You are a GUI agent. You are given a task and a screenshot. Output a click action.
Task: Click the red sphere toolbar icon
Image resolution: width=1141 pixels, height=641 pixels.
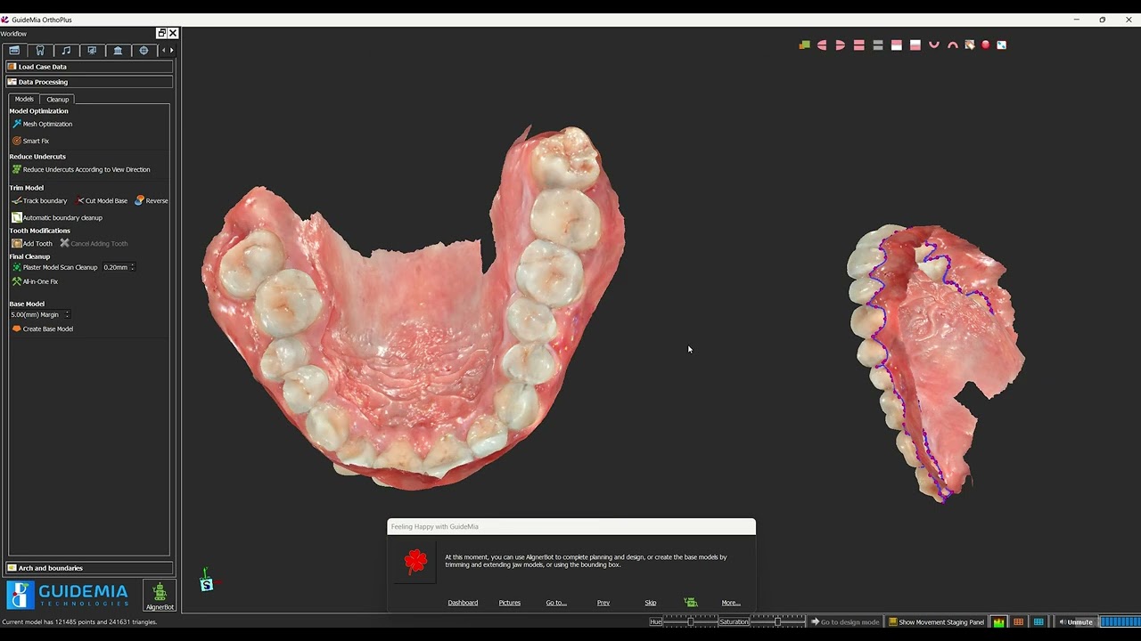pos(986,45)
